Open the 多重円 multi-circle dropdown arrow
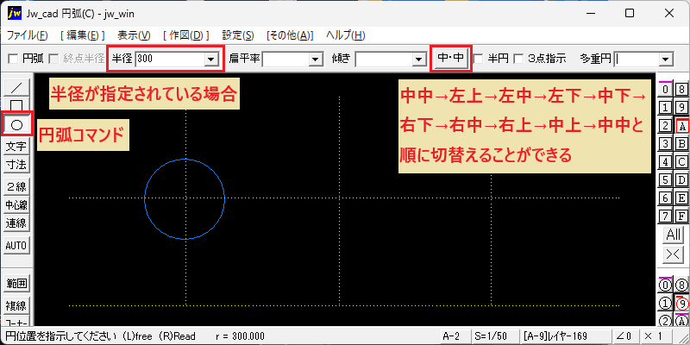Image resolution: width=690 pixels, height=345 pixels. tap(667, 59)
